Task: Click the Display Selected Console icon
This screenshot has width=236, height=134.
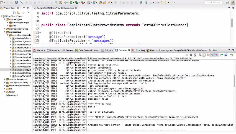Action: 226,55
